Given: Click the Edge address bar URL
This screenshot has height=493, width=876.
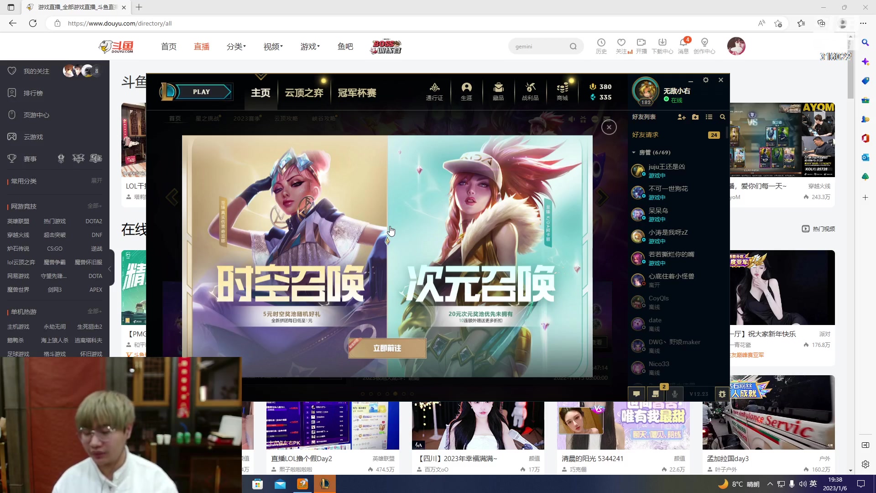Looking at the screenshot, I should [120, 23].
